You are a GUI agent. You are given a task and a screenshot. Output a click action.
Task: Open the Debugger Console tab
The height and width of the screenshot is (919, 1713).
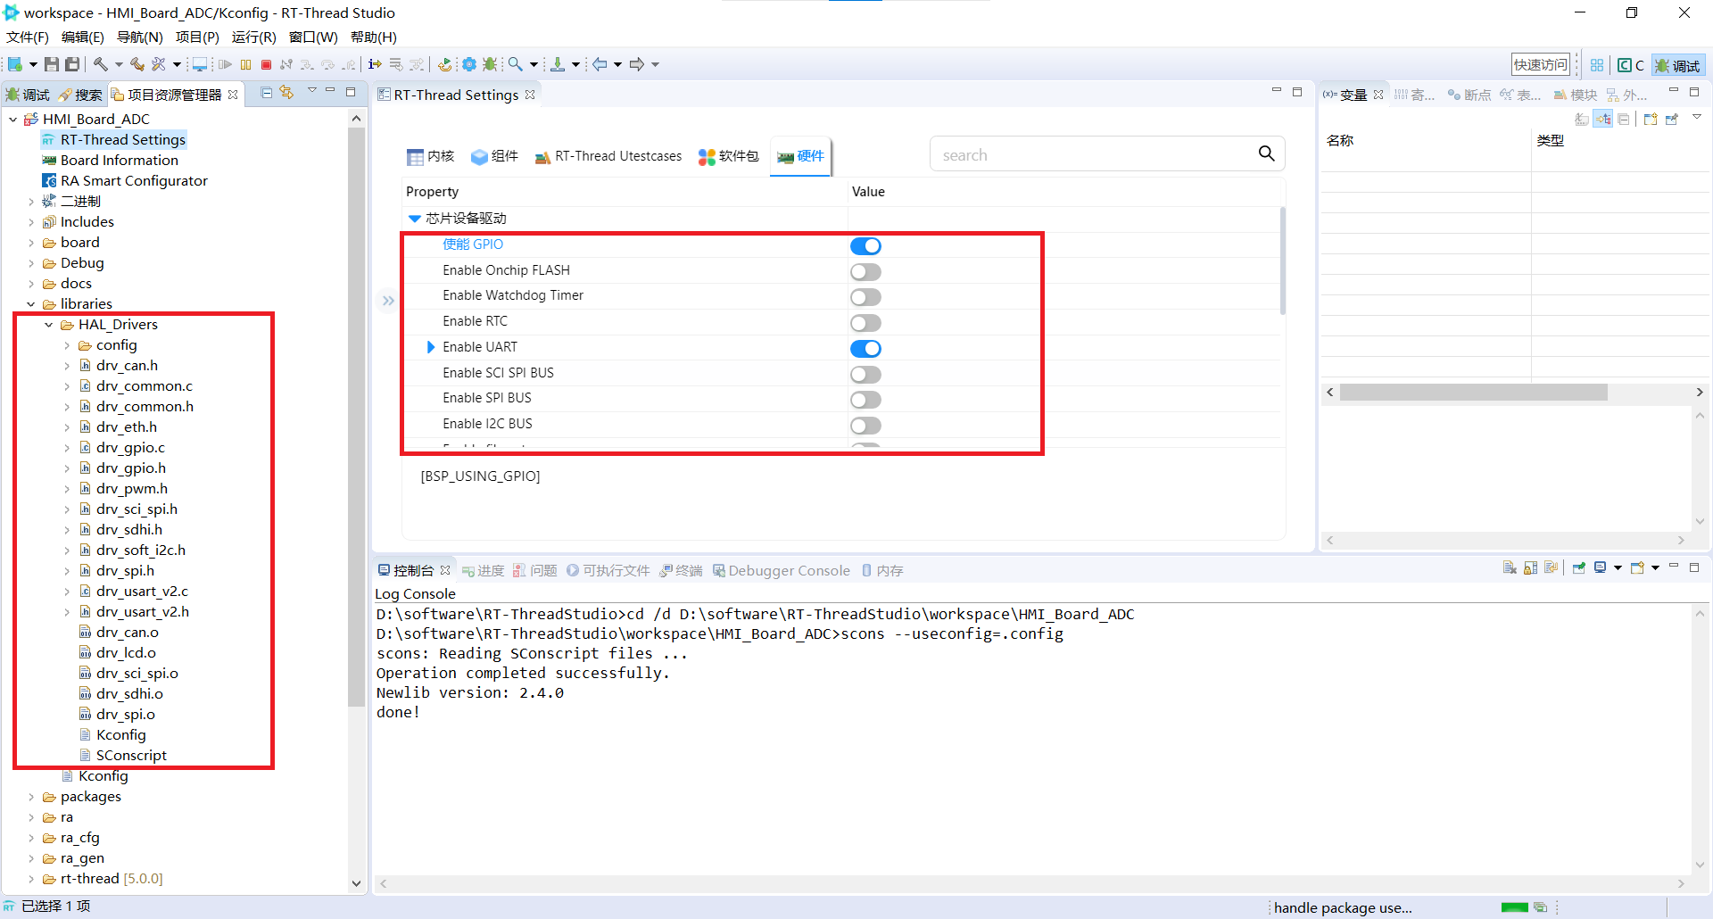(x=782, y=571)
